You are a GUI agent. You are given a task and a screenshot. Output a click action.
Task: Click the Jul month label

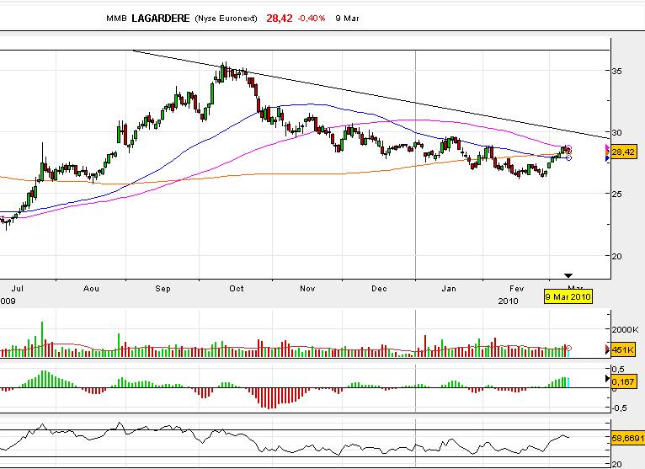tap(18, 289)
